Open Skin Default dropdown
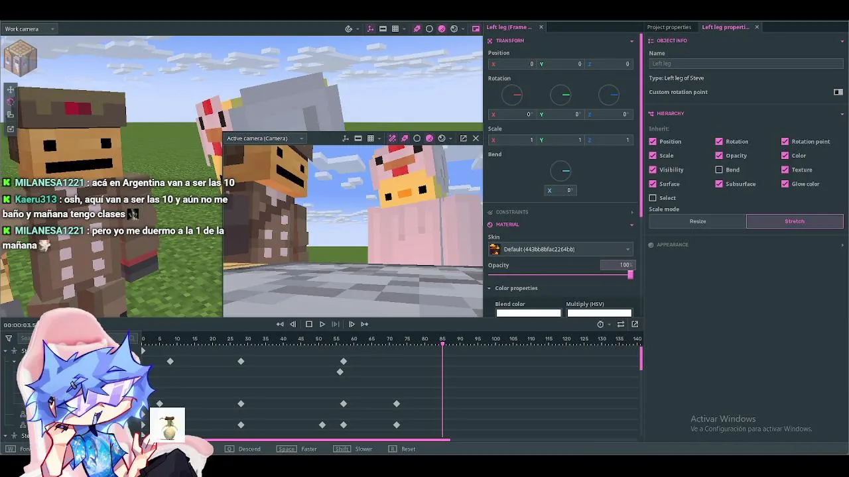849x477 pixels. coord(560,249)
